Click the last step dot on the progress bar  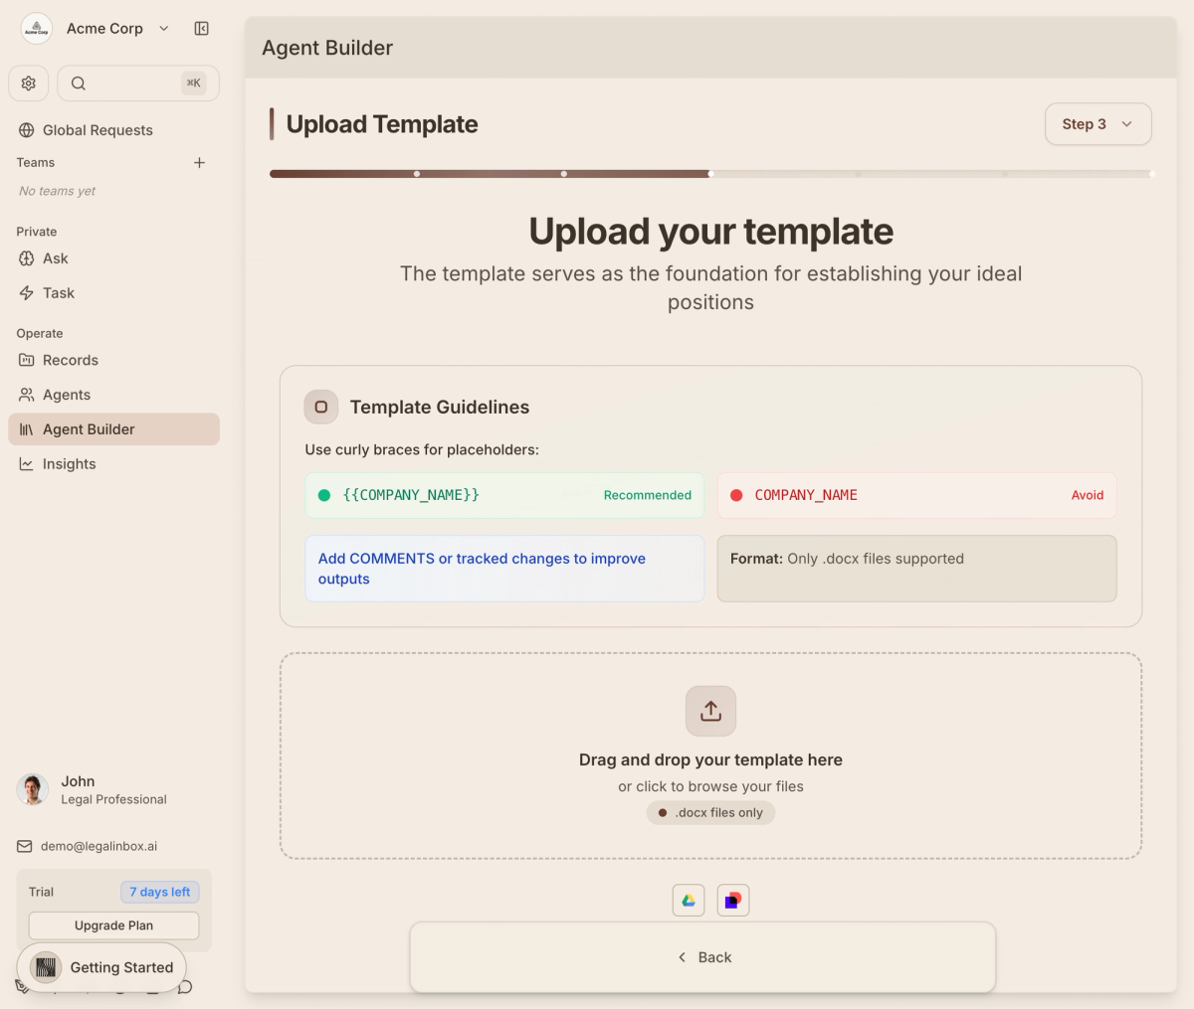(1151, 174)
